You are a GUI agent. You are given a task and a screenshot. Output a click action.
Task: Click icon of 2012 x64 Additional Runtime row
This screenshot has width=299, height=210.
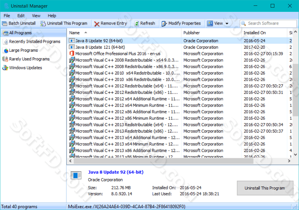click(72, 99)
